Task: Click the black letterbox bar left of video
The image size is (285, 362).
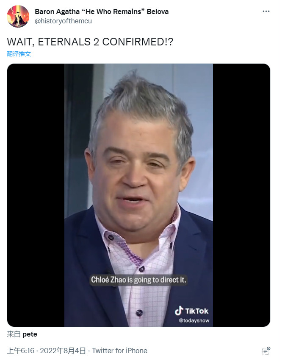Action: [x=36, y=195]
